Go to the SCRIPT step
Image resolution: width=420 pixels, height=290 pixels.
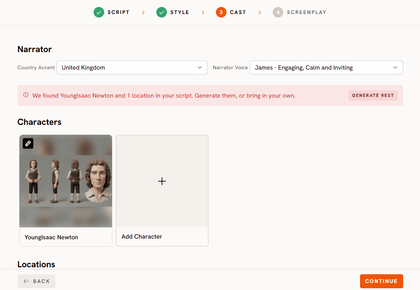click(118, 12)
